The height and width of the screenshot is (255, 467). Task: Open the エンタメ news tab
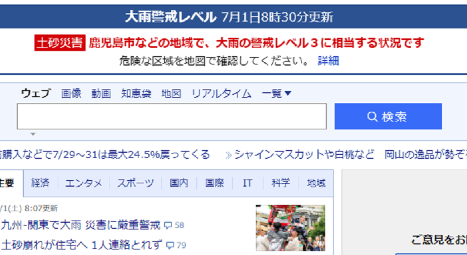point(84,183)
